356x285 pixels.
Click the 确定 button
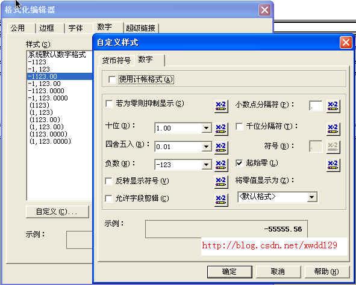[x=230, y=271]
